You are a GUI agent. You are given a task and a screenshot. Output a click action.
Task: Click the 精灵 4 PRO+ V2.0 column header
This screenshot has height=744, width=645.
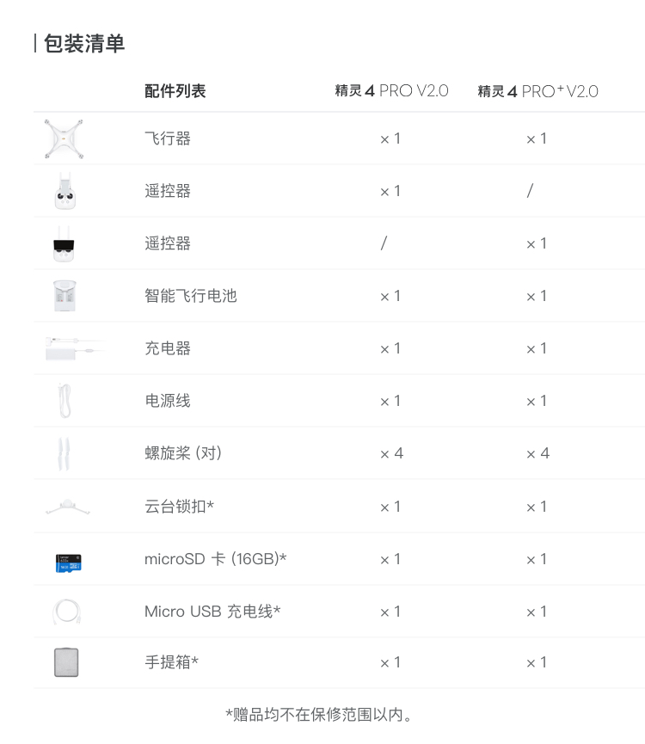(537, 91)
